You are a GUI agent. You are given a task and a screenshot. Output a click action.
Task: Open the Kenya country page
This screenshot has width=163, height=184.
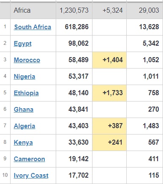pyautogui.click(x=23, y=143)
